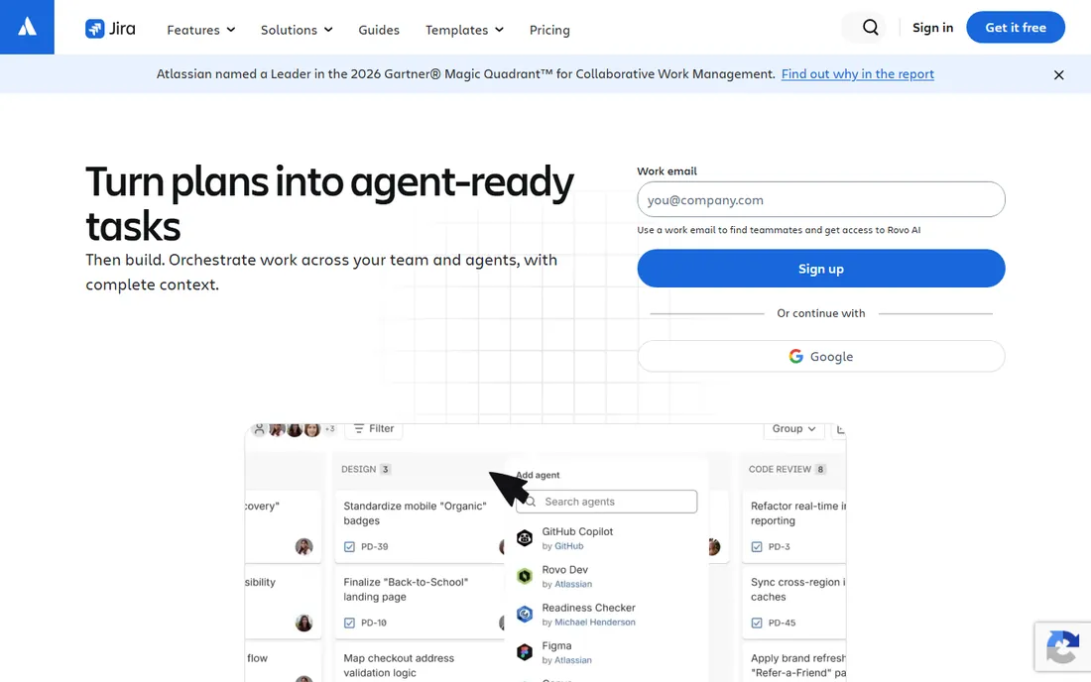Select Rovo Dev by Atlassian entry
The image size is (1091, 682).
click(x=607, y=576)
